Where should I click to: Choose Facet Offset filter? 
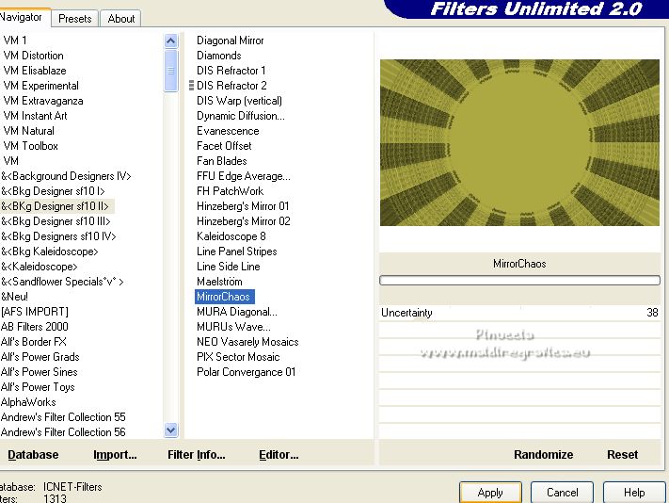224,146
